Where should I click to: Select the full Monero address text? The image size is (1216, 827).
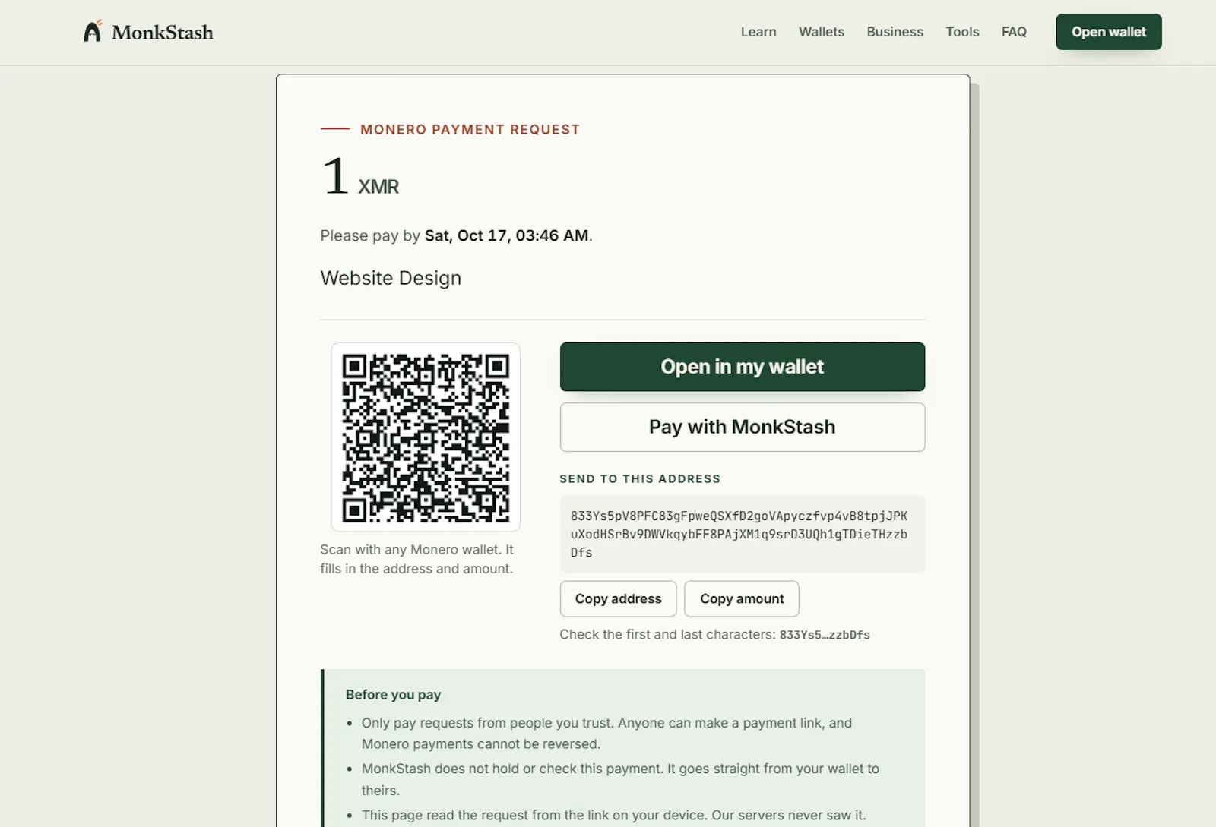739,534
